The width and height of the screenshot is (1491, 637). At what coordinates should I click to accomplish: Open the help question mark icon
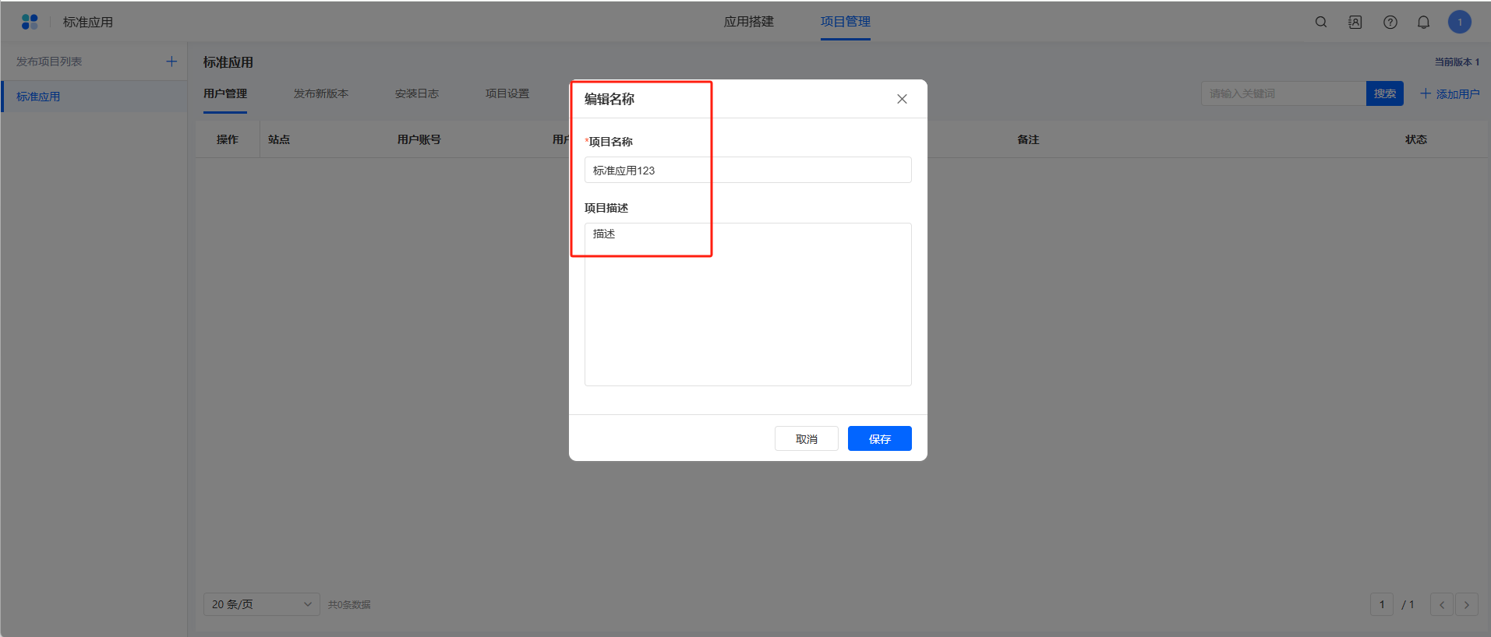tap(1390, 22)
